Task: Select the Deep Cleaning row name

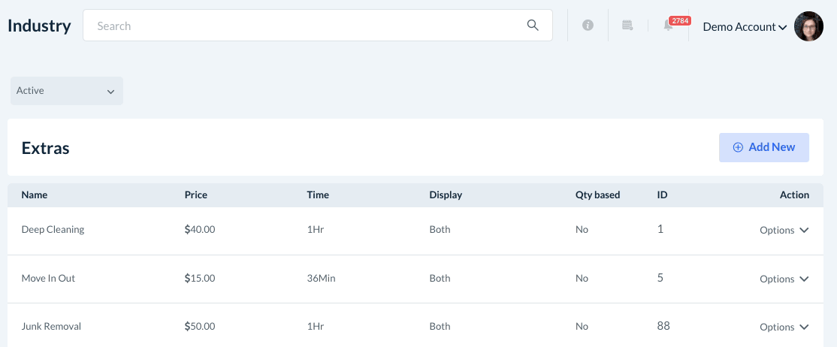Action: click(x=53, y=229)
